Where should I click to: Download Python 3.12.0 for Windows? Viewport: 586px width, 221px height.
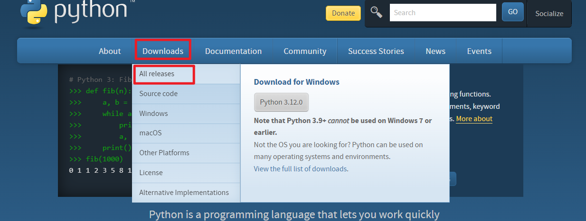(281, 102)
